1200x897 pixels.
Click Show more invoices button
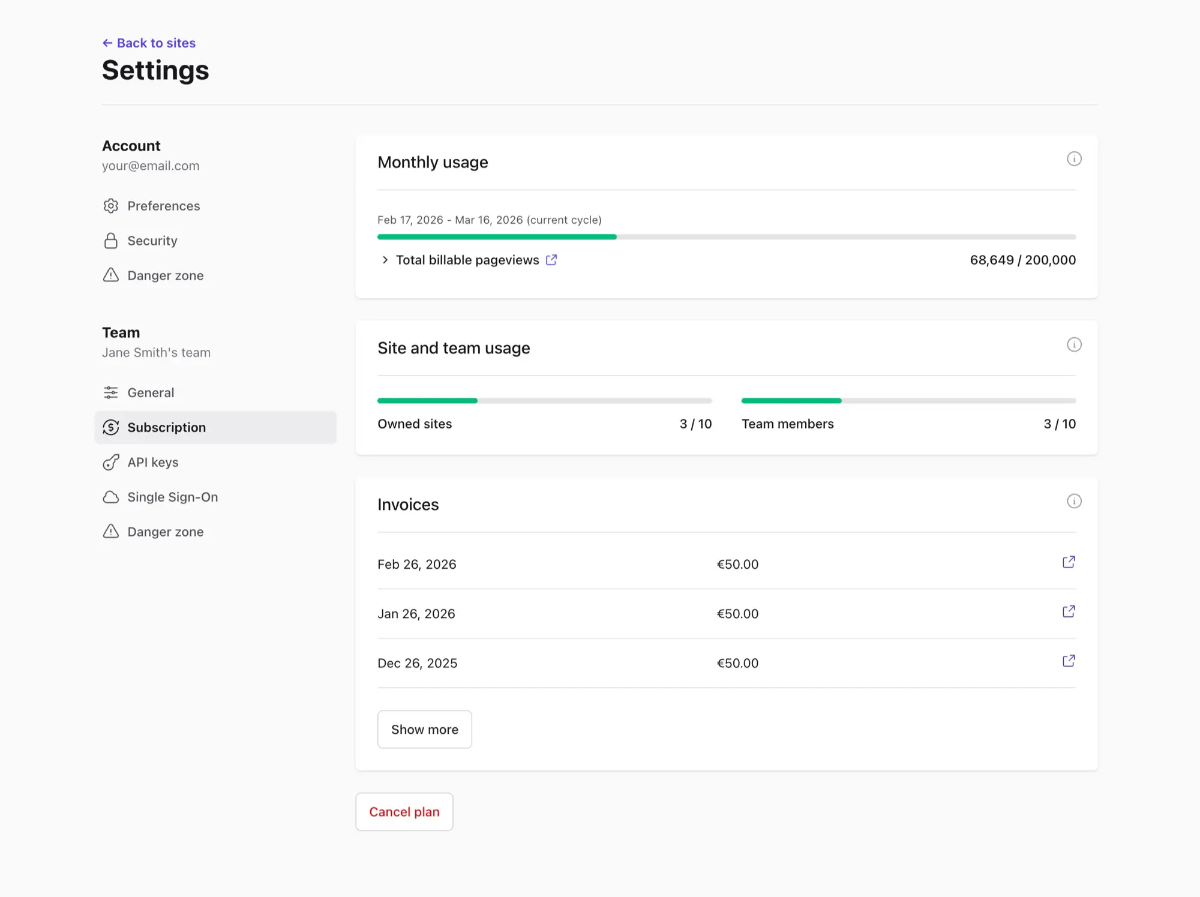[424, 729]
